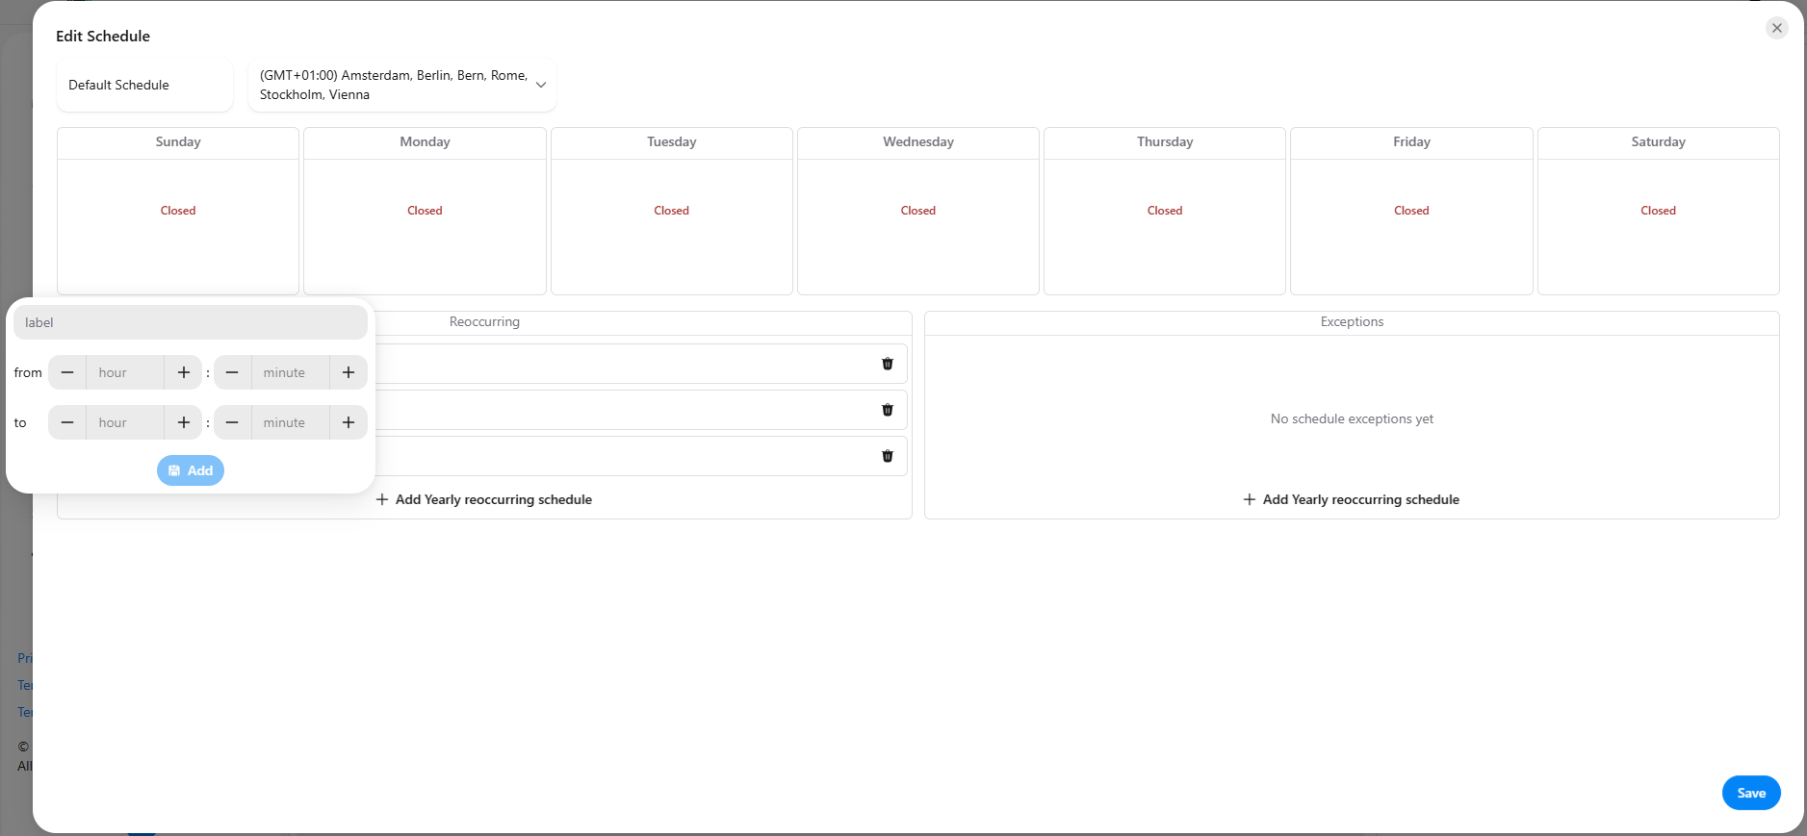Screen dimensions: 1807x836
Task: Decrease the 'from' minute value
Action: coord(232,372)
